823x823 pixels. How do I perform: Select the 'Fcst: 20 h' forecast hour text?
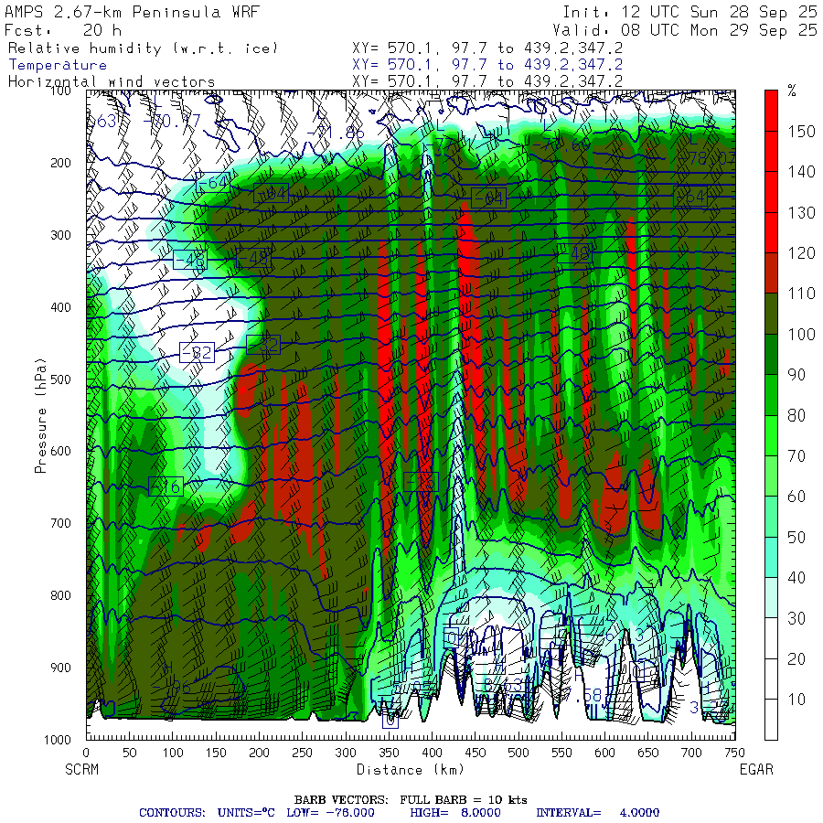[63, 30]
